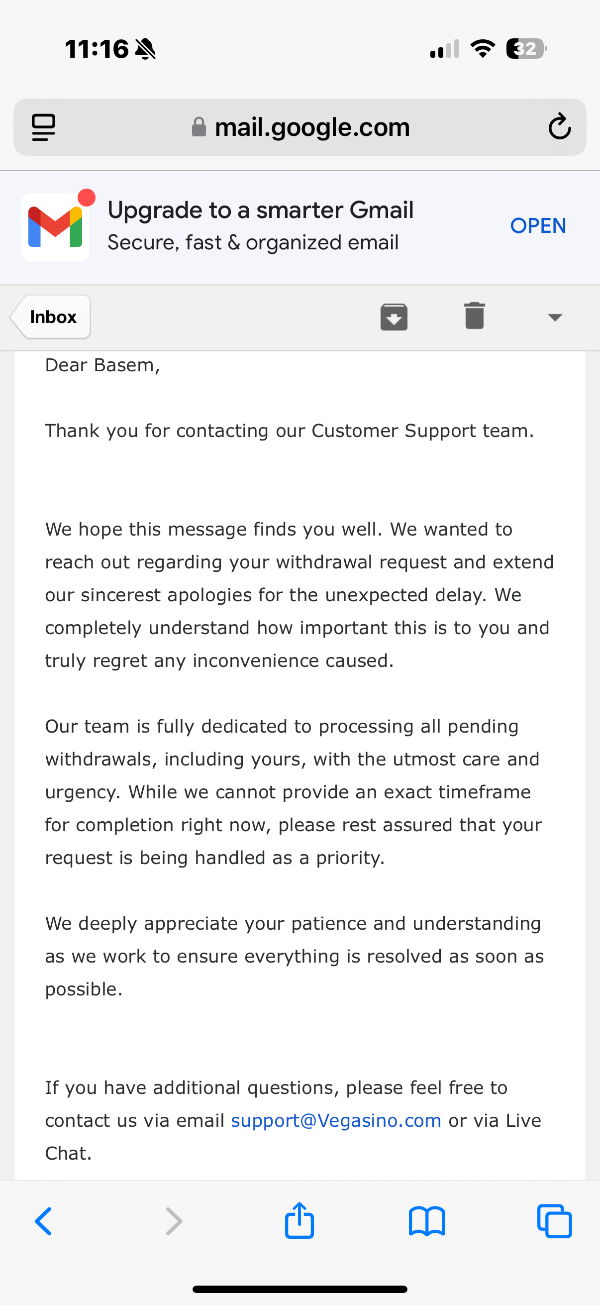Open the Safari share sheet

click(299, 1220)
